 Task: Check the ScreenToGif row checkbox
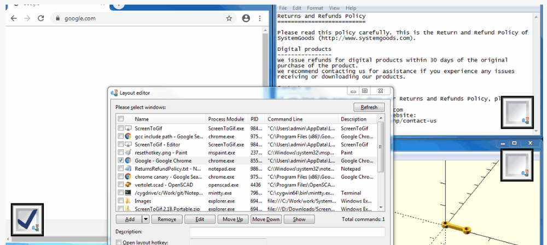tap(121, 129)
